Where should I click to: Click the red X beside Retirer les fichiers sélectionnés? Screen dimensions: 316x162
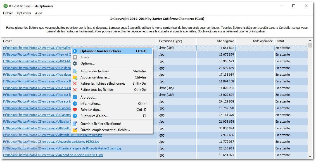[75, 84]
